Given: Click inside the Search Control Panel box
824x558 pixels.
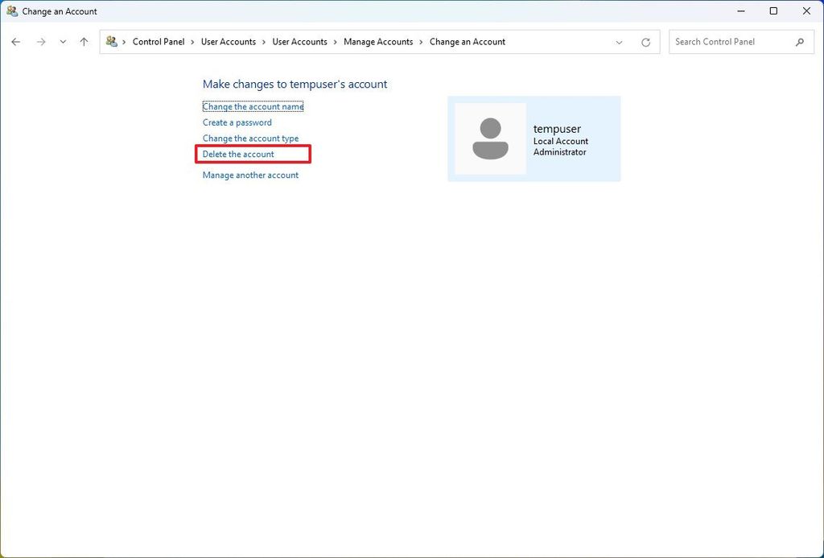Looking at the screenshot, I should (x=724, y=41).
